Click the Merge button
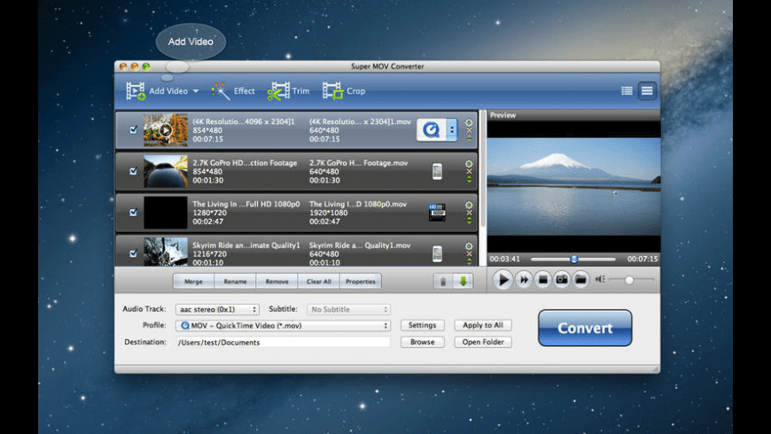 click(x=193, y=281)
